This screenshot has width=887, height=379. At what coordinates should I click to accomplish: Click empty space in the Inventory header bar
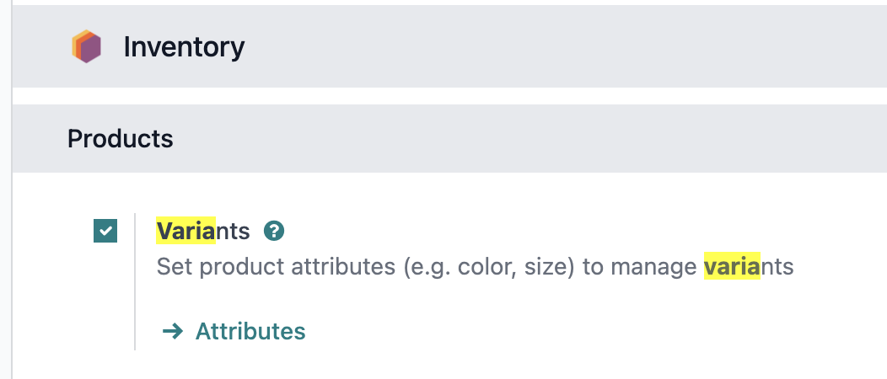click(x=566, y=46)
